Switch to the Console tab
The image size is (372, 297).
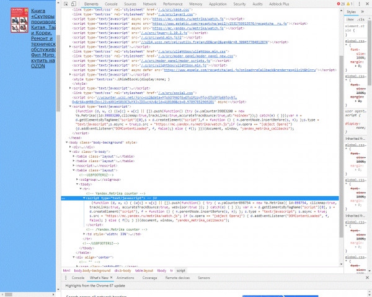tap(111, 4)
